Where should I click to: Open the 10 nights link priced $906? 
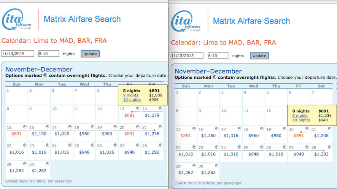click(x=132, y=100)
